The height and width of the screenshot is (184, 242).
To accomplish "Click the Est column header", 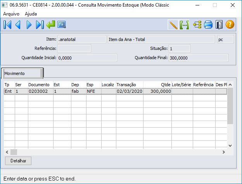I will [x=62, y=85].
